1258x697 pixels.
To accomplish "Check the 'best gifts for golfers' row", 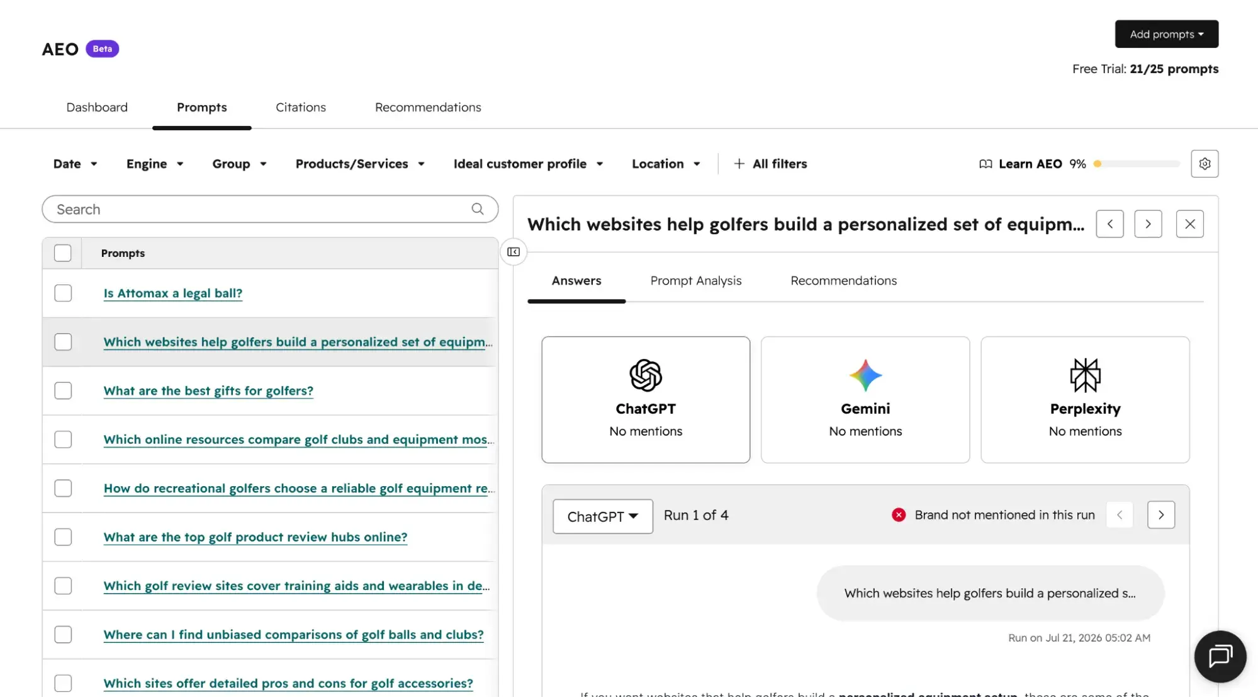I will (x=63, y=391).
